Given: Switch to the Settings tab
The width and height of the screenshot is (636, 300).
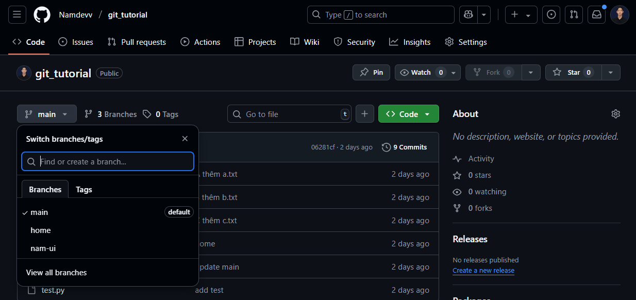Looking at the screenshot, I should click(466, 42).
